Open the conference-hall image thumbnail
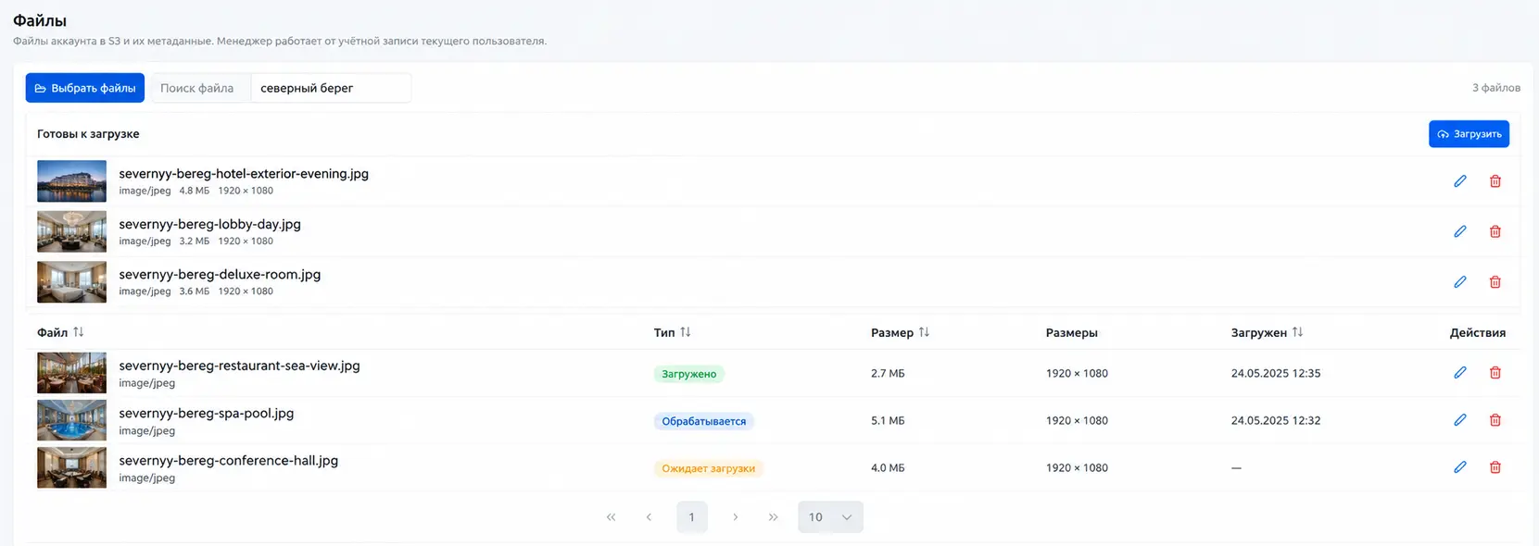The height and width of the screenshot is (546, 1539). (x=71, y=467)
